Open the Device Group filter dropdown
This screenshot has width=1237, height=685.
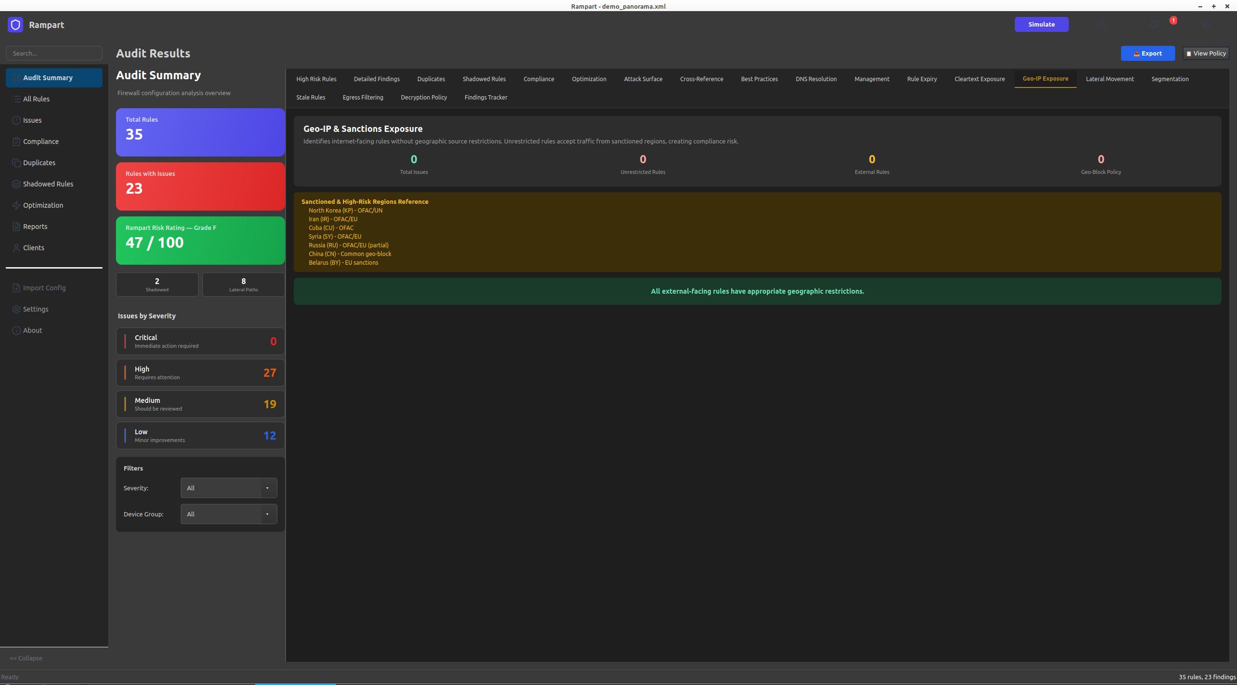point(229,514)
